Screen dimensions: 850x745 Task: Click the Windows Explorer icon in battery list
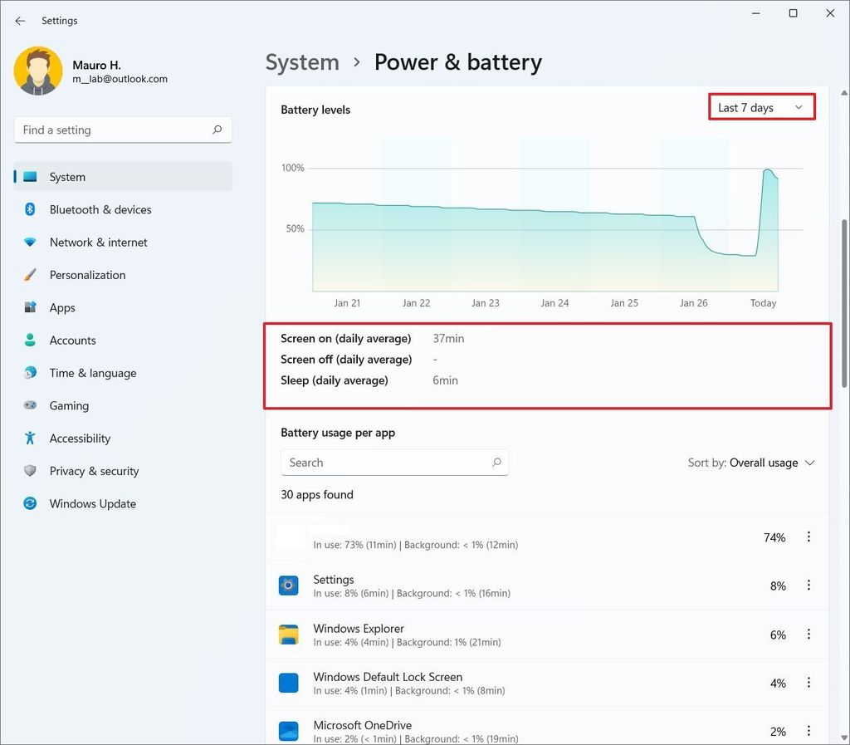[288, 634]
